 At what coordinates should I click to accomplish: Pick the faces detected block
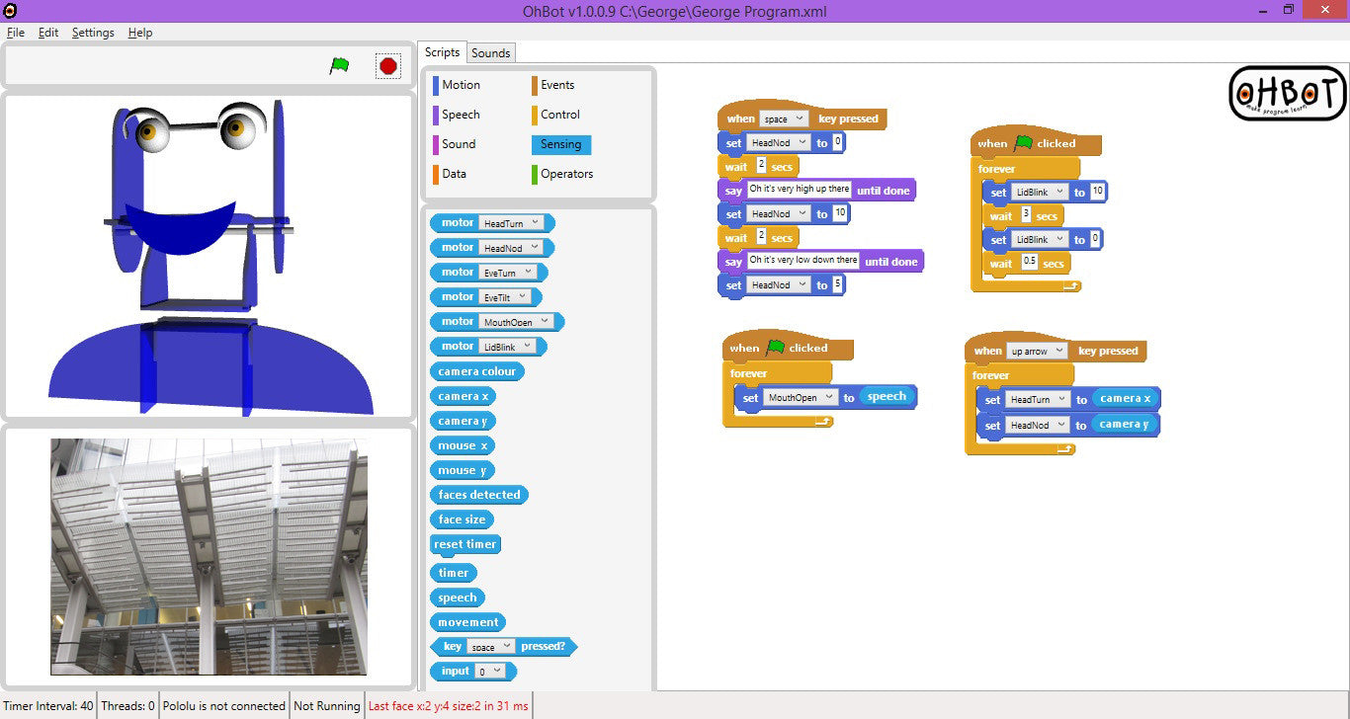click(x=479, y=495)
